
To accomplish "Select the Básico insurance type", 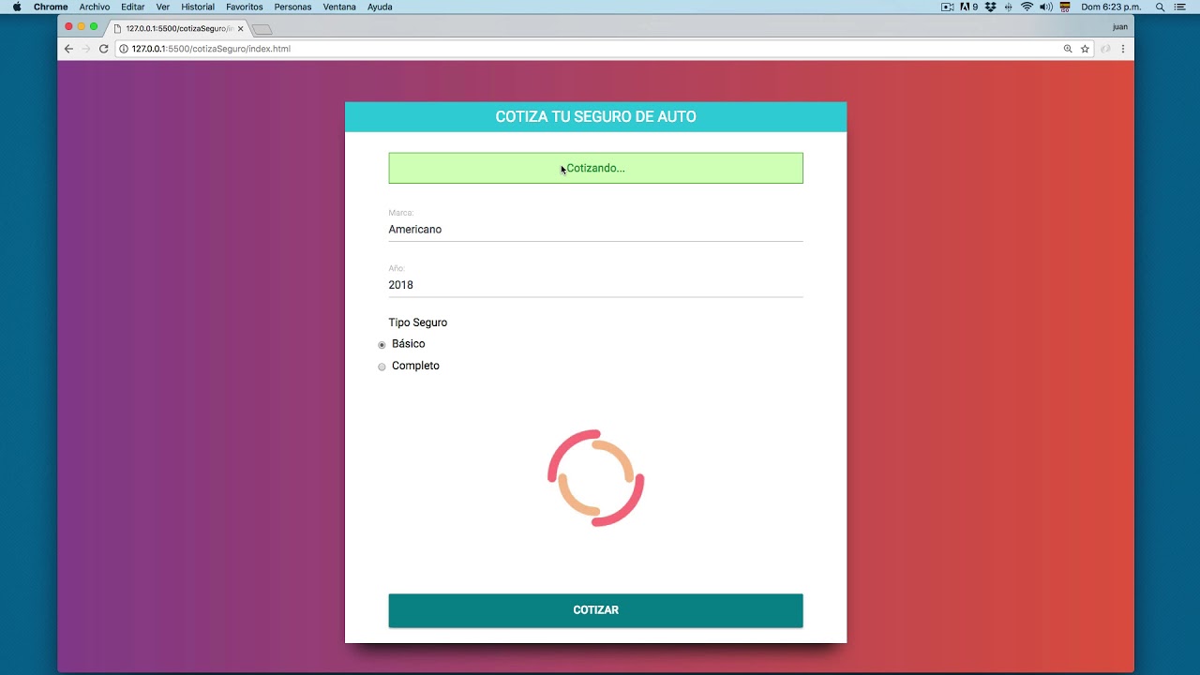I will point(382,345).
